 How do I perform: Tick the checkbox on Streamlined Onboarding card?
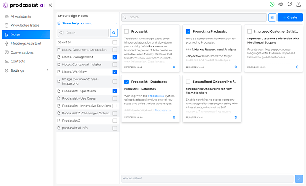tap(188, 82)
